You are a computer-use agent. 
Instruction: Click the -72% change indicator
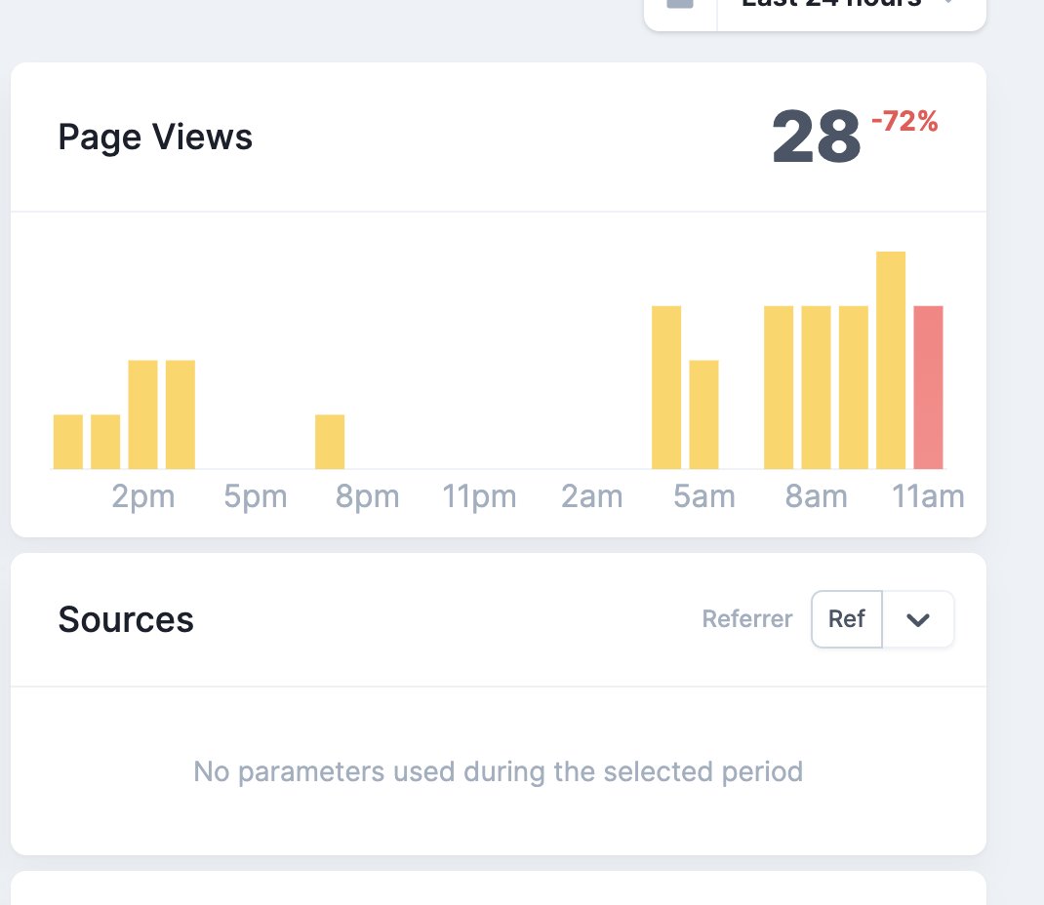904,122
